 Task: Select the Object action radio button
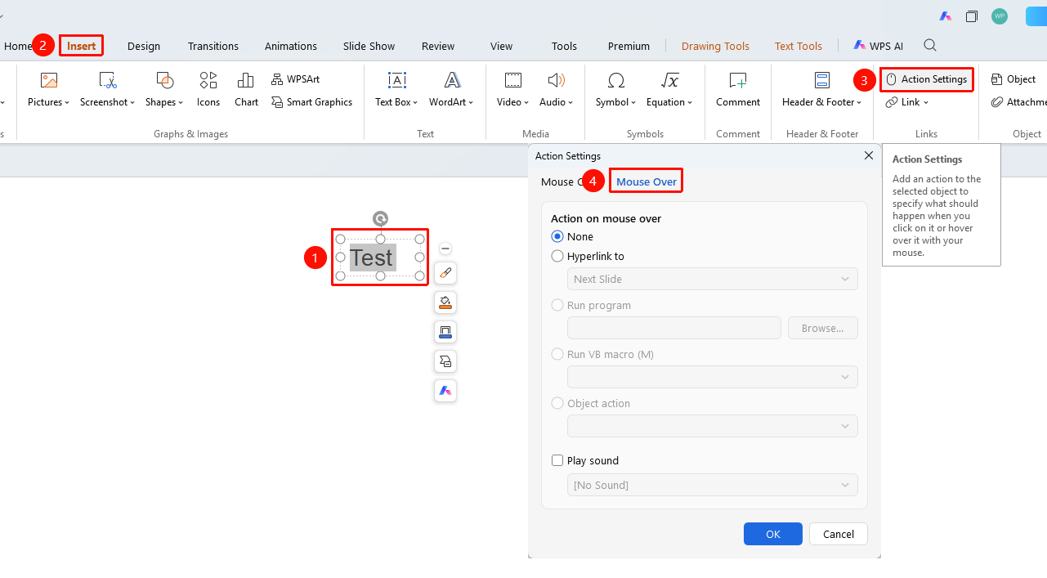click(x=557, y=403)
